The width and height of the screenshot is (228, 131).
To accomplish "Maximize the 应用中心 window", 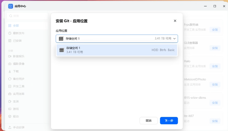I will (x=215, y=6).
